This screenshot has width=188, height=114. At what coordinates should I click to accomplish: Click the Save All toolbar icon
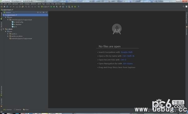tap(4, 7)
